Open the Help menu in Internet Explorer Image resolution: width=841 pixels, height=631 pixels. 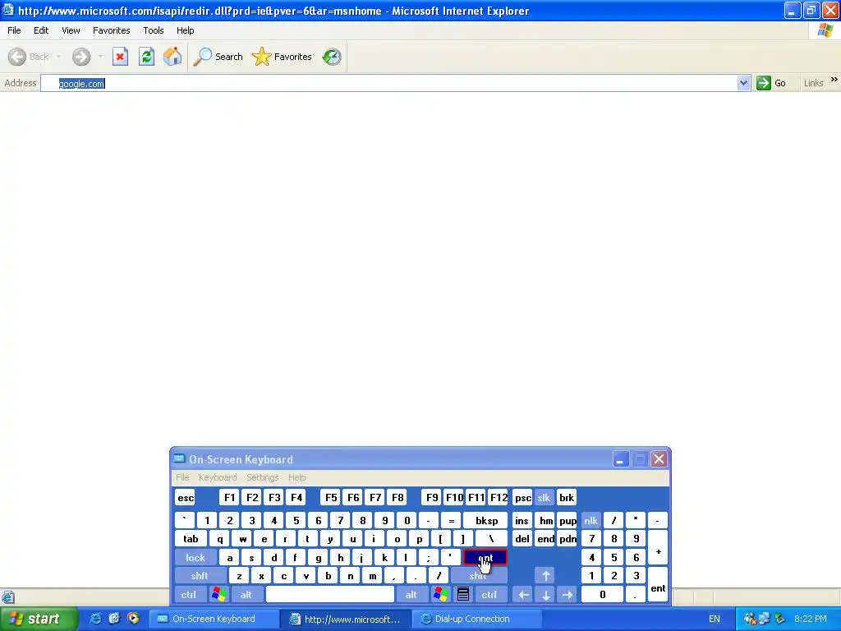[x=185, y=30]
